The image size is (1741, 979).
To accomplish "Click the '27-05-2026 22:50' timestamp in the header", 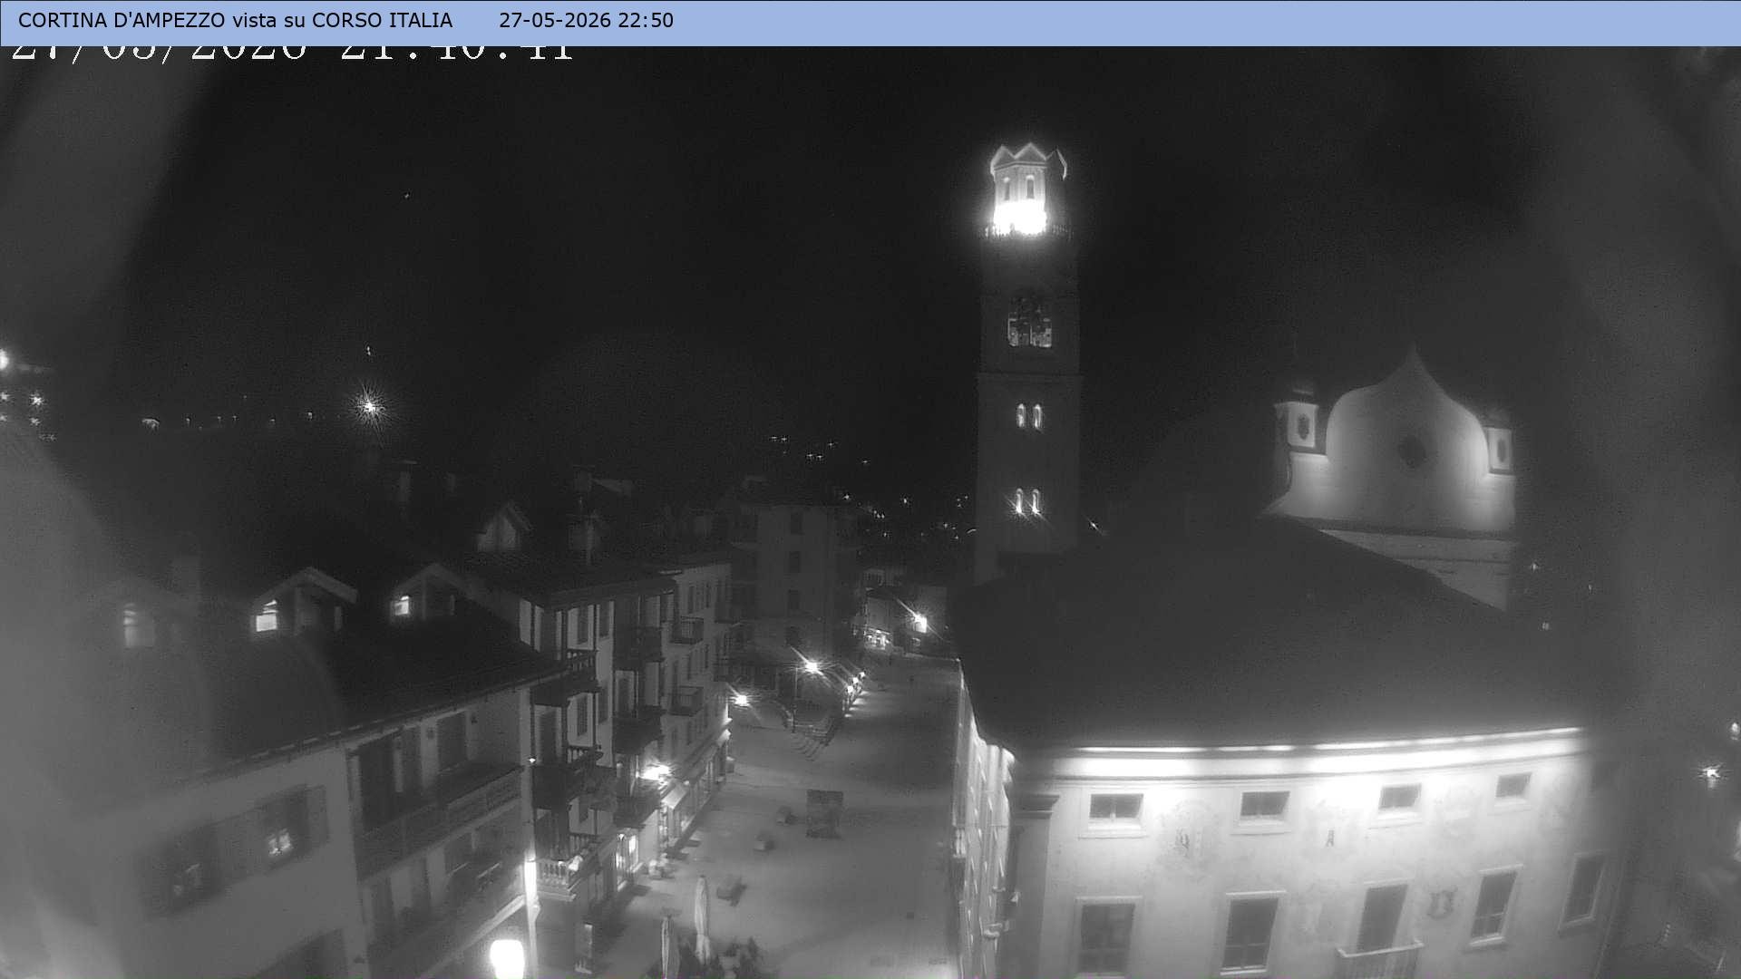I will coord(586,20).
